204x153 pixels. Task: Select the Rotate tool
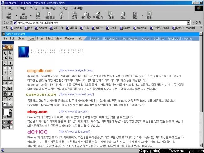click(5, 78)
